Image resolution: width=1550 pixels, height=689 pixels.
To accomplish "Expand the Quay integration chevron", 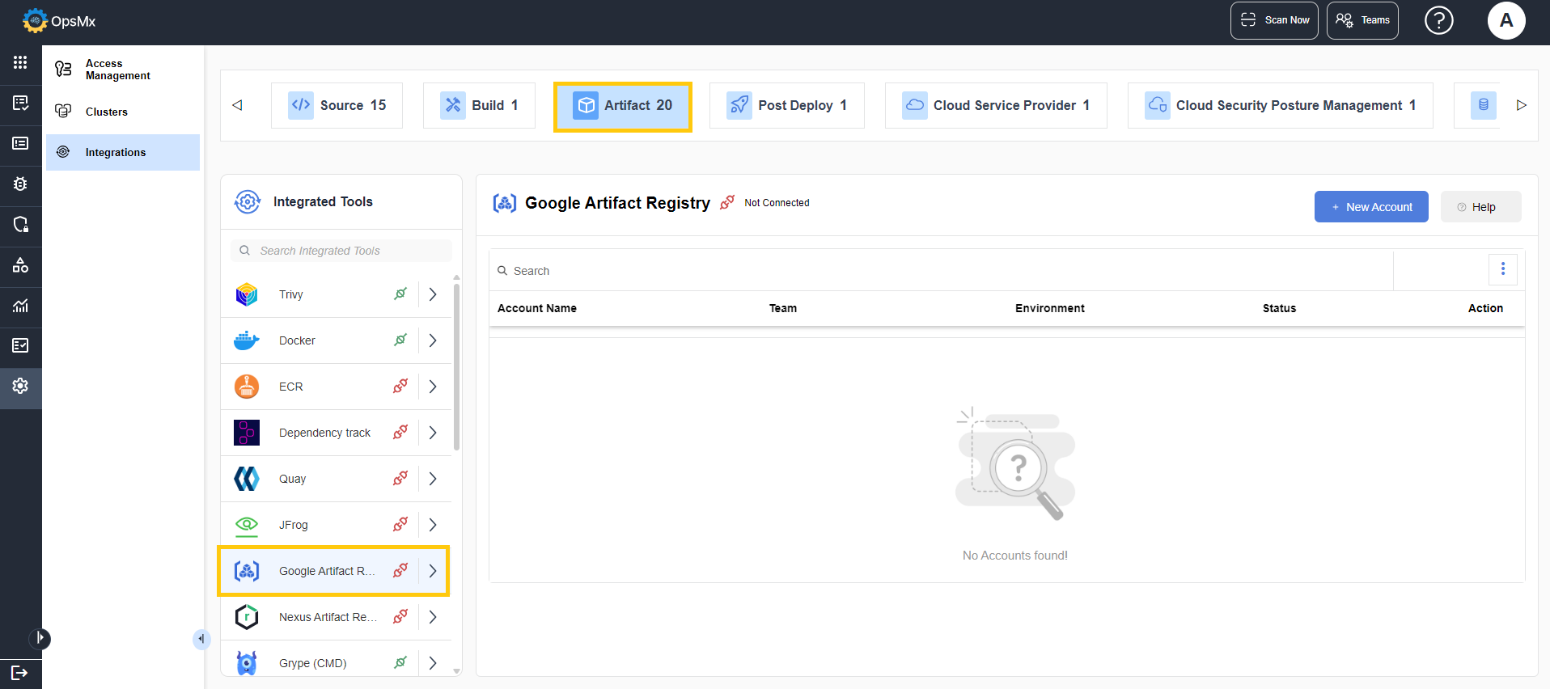I will click(433, 479).
